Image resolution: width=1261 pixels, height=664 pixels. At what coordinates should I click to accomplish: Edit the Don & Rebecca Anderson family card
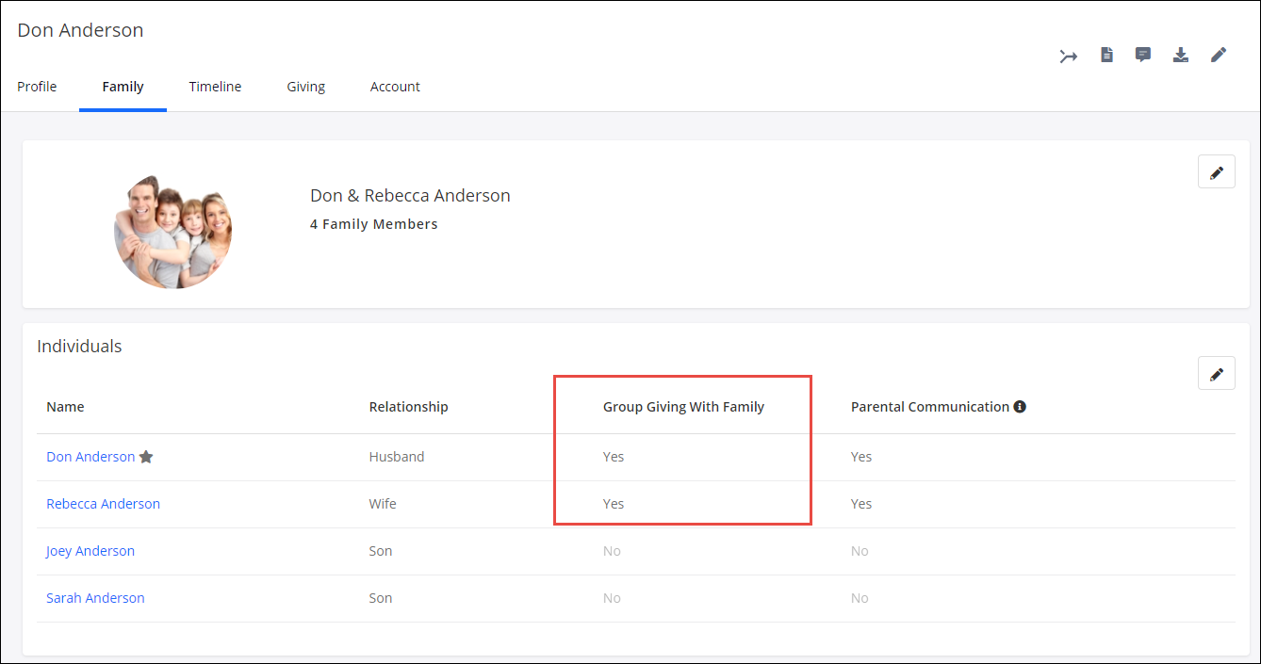tap(1216, 172)
